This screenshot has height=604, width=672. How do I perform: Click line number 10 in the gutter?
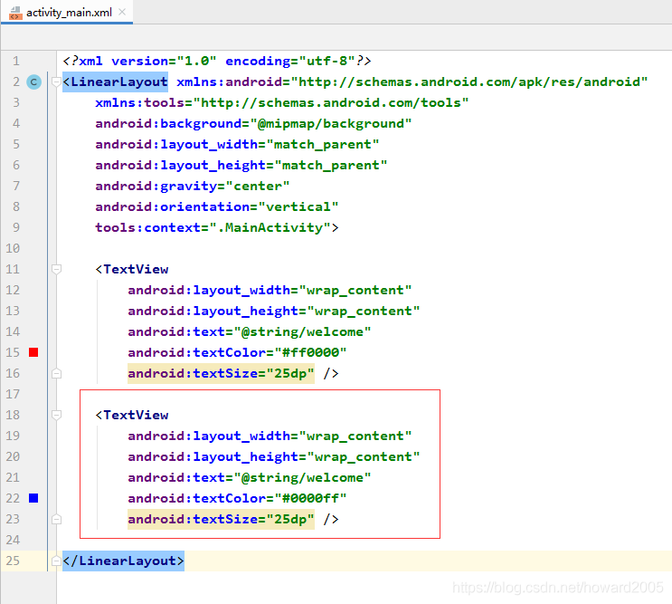point(13,248)
